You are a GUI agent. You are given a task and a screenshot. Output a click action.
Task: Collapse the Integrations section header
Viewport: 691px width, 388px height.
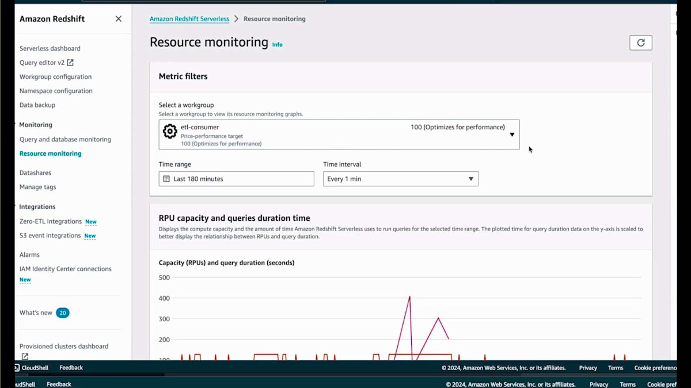[x=37, y=207]
